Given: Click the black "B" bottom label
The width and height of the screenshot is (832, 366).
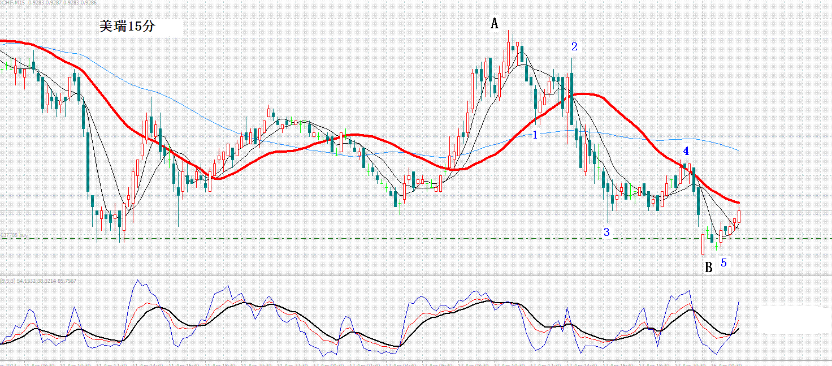Looking at the screenshot, I should [708, 268].
